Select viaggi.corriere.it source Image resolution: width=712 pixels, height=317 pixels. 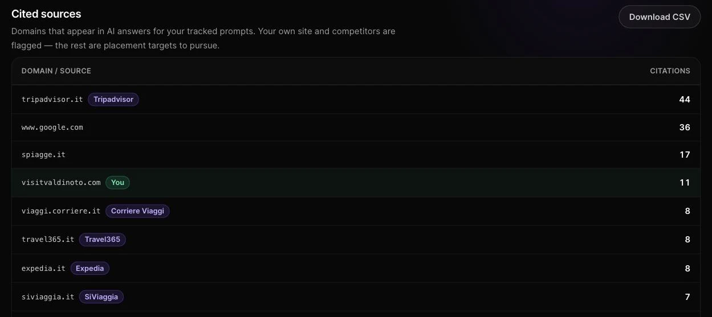click(x=61, y=211)
